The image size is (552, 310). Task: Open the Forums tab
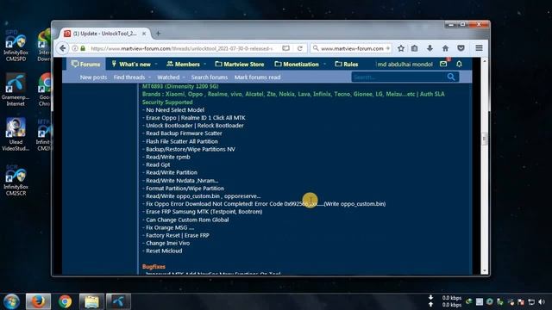tap(86, 64)
